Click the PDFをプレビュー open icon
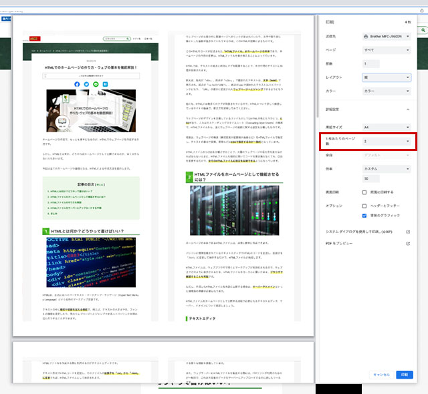Screen dimensions: 428x394 (x=408, y=244)
